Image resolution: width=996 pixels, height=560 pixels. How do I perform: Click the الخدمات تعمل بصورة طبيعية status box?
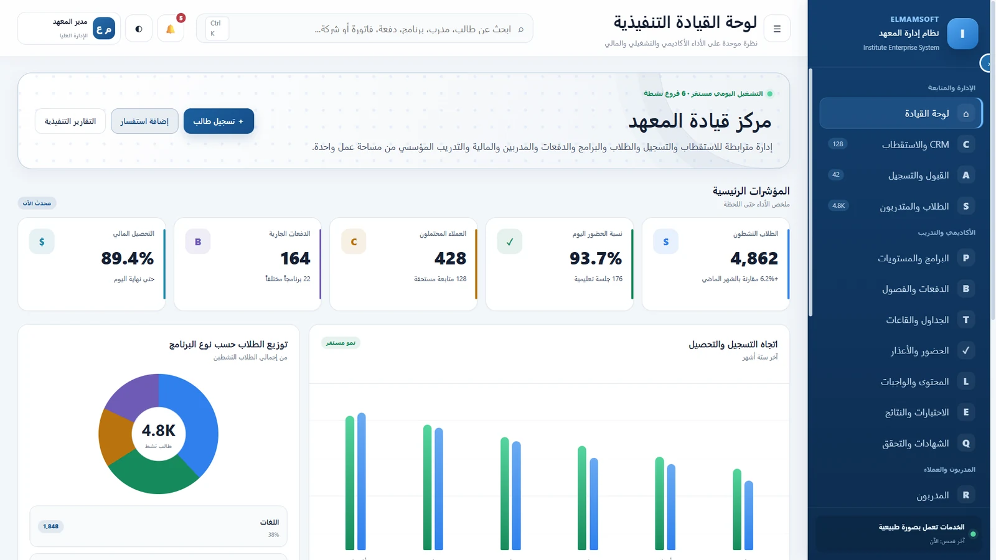[x=898, y=533]
